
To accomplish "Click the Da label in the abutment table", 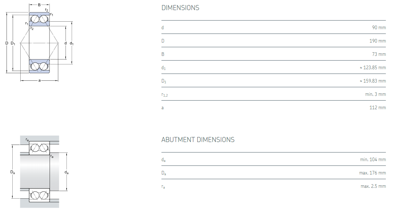I will point(164,173).
